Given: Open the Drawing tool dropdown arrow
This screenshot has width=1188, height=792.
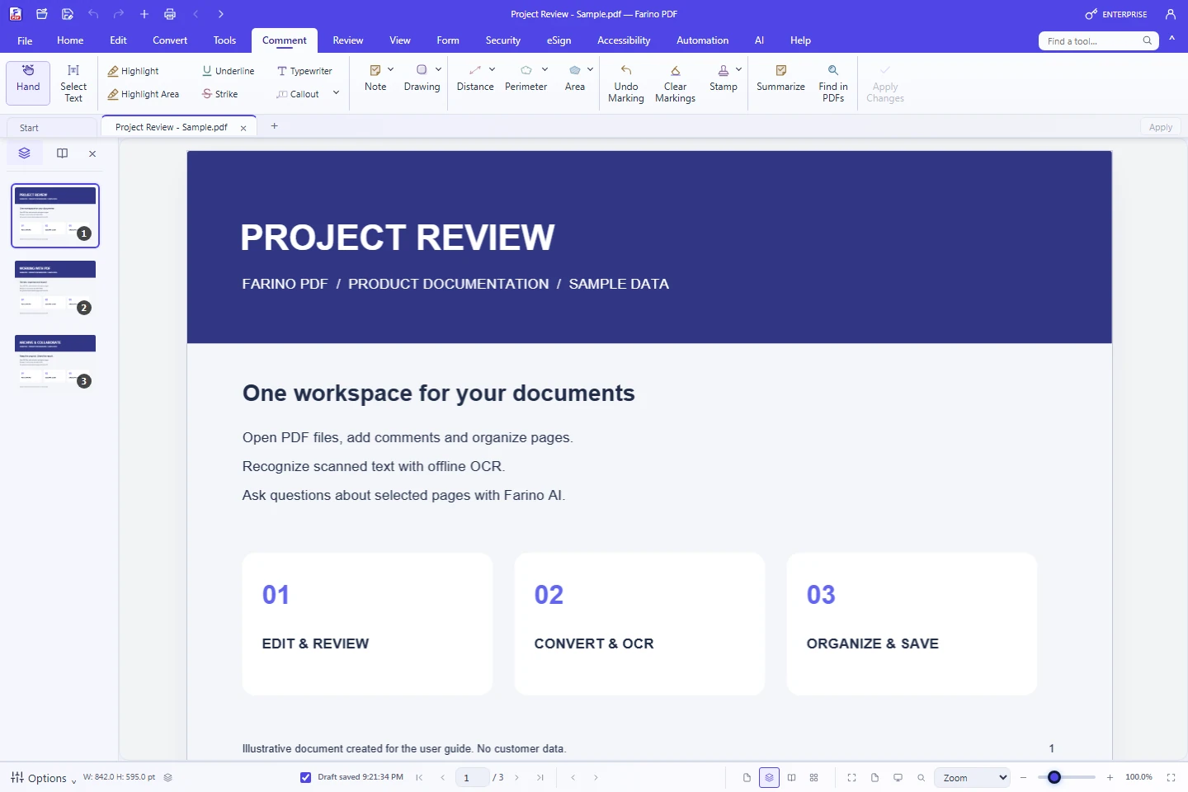Looking at the screenshot, I should tap(438, 69).
